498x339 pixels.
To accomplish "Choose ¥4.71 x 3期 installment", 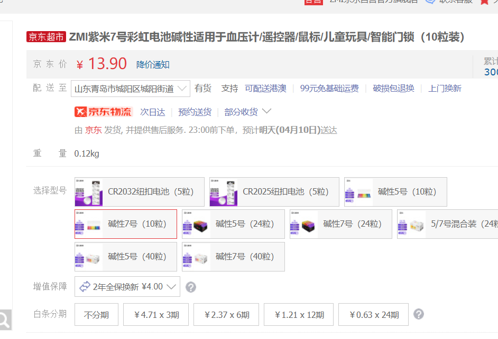I will 156,315.
